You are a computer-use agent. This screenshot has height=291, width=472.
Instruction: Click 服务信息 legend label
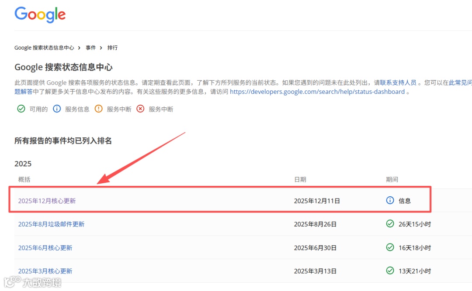[x=77, y=109]
